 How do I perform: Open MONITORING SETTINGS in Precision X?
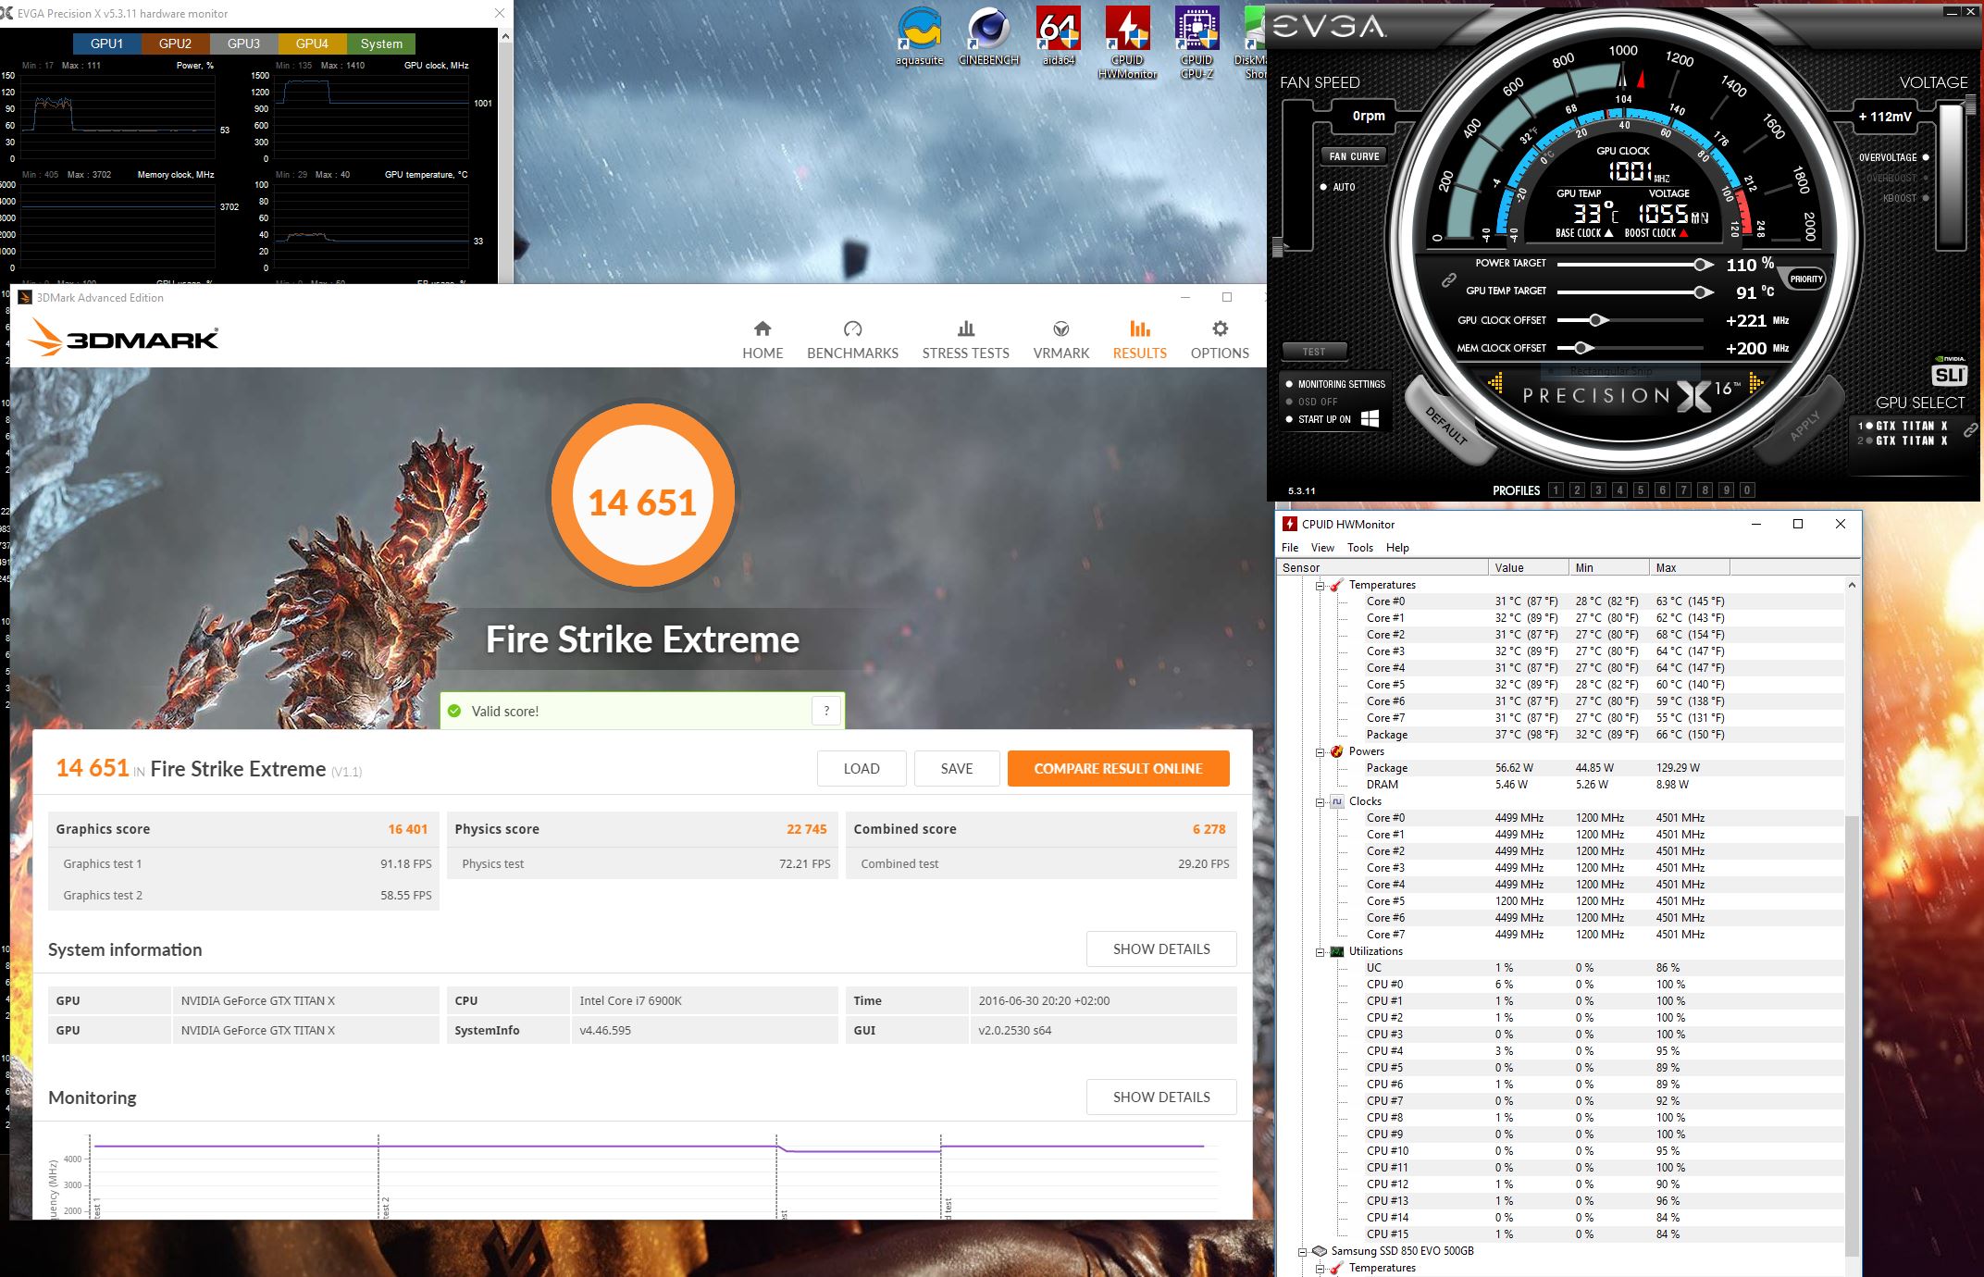pyautogui.click(x=1334, y=384)
